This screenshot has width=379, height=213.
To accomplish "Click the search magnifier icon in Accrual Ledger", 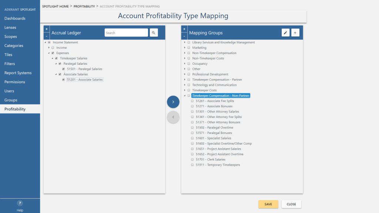I will click(154, 33).
